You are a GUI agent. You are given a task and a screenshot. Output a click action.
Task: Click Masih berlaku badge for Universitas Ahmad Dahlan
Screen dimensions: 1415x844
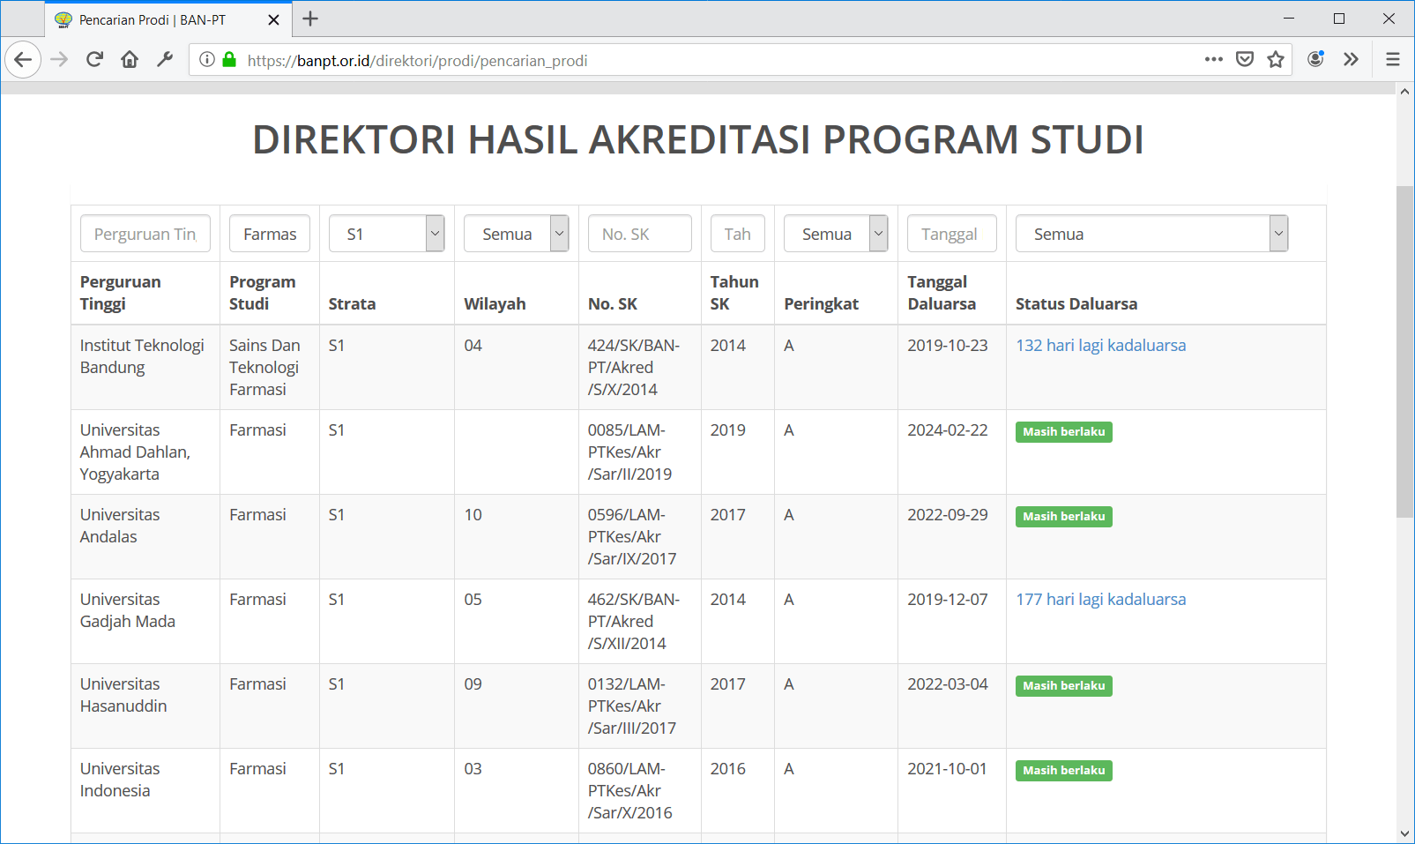[1064, 432]
